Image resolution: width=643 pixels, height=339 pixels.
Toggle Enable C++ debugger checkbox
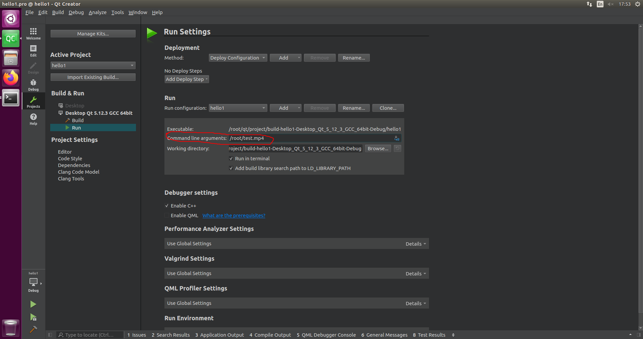(x=166, y=206)
